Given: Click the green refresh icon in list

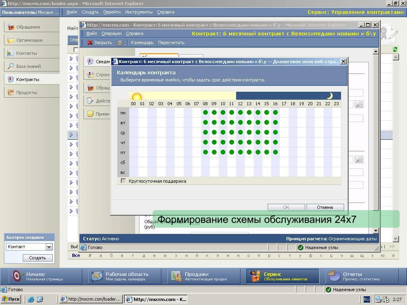Looking at the screenshot, I should click(395, 49).
